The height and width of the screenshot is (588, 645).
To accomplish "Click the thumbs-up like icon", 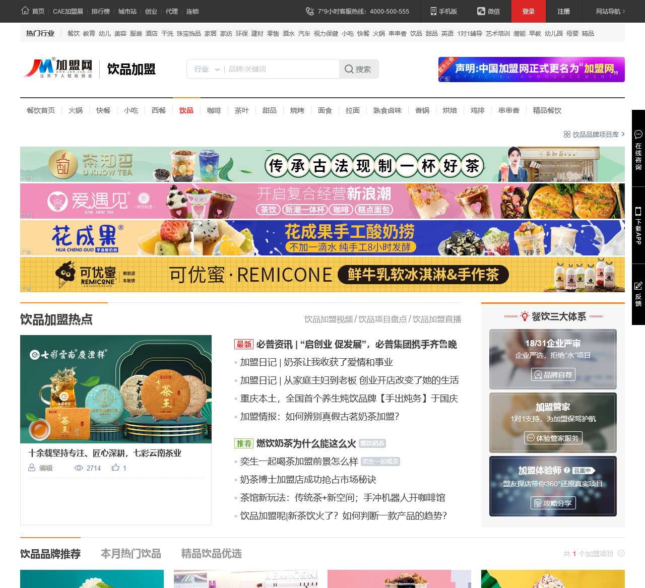I will (x=115, y=468).
